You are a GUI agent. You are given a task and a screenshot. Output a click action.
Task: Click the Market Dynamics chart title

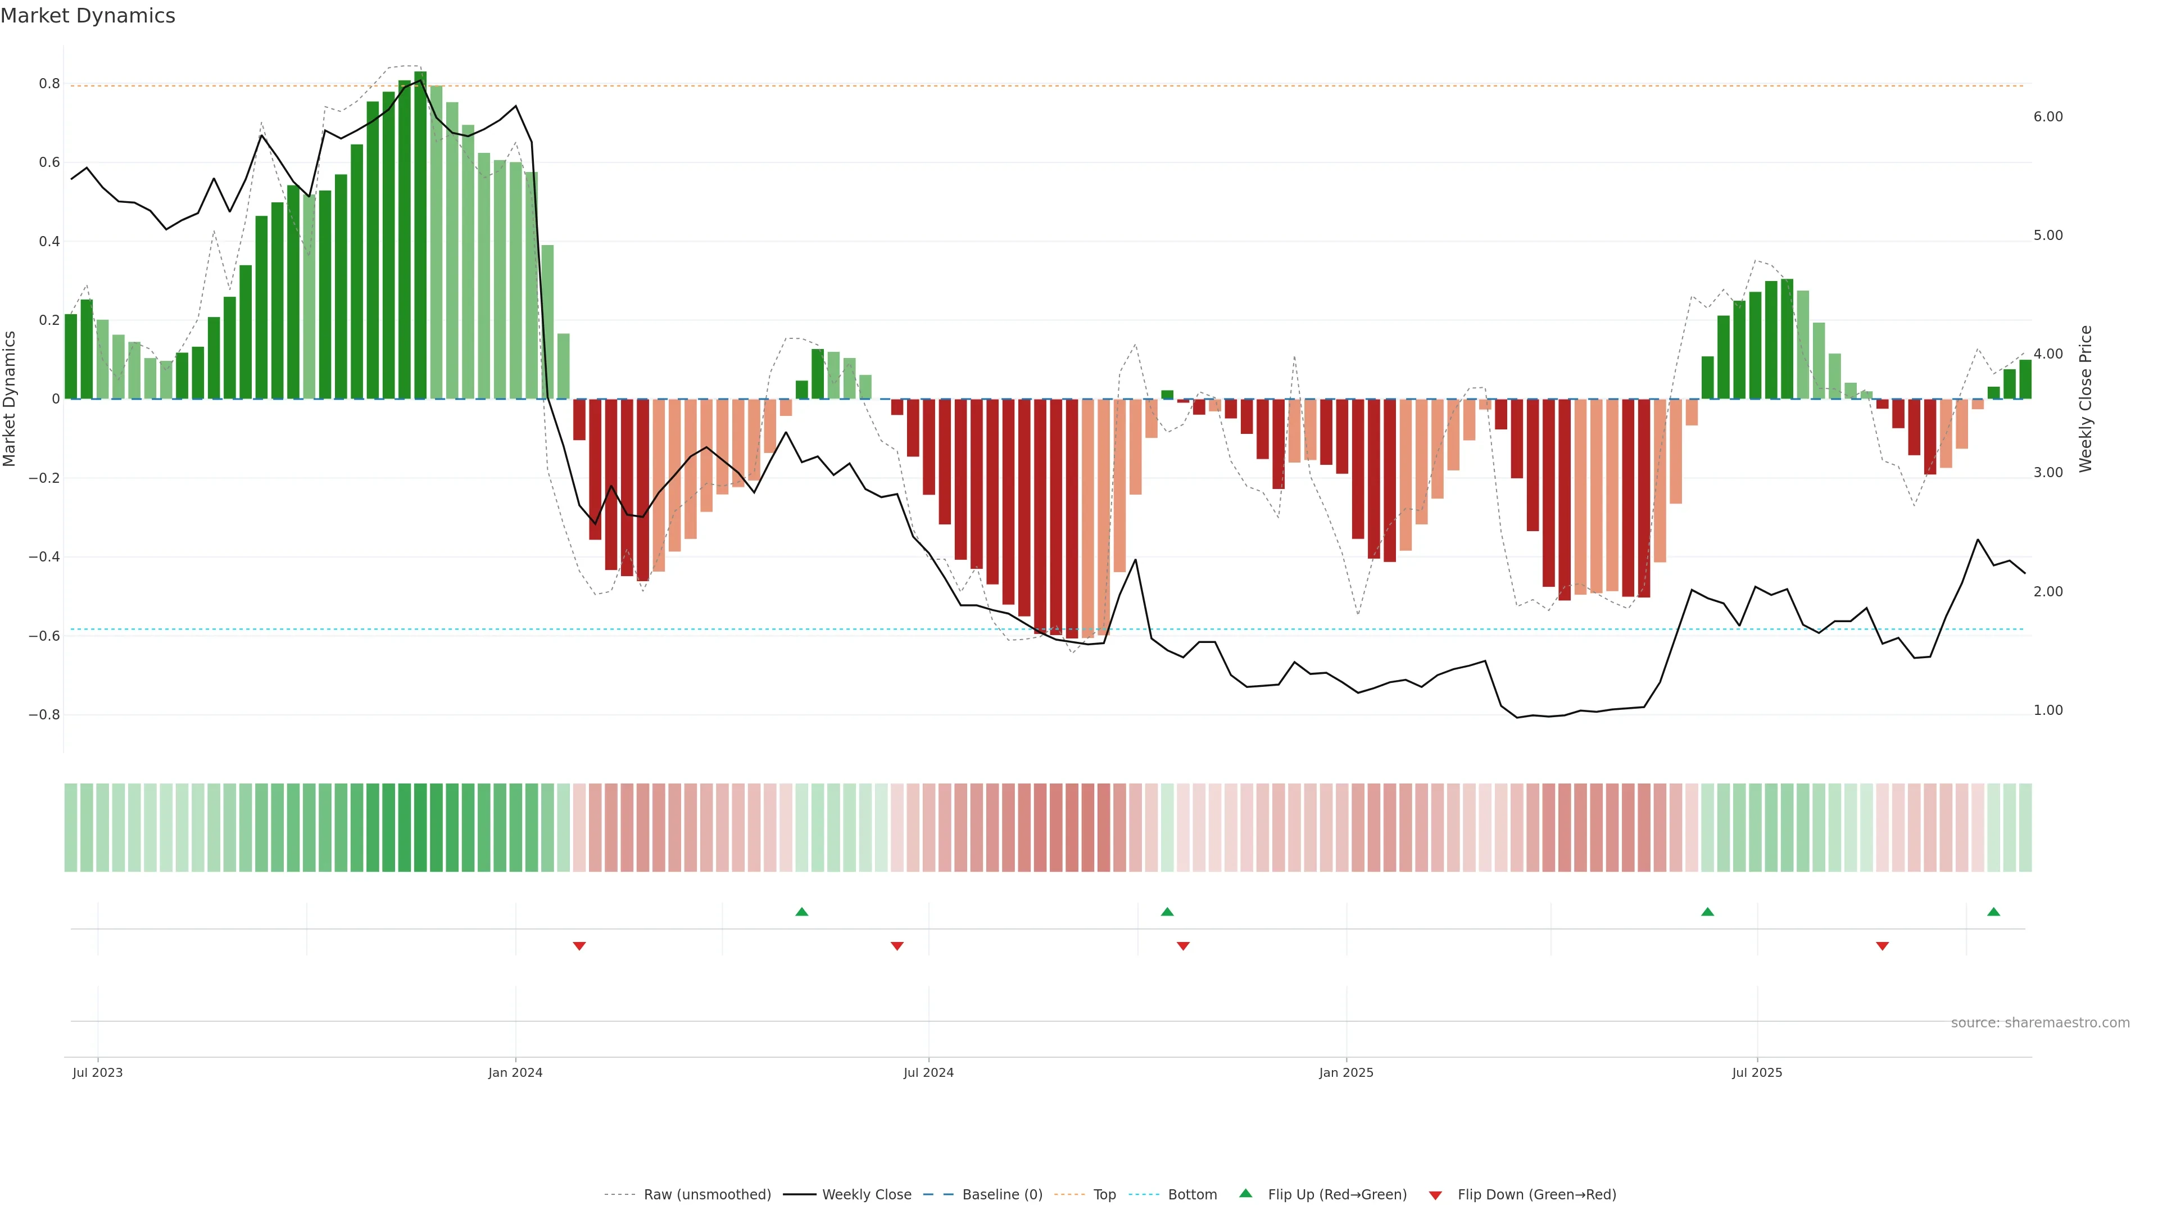(x=88, y=16)
